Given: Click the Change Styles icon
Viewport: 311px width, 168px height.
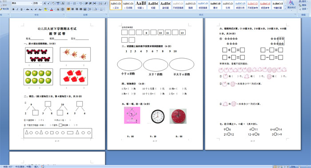Looking at the screenshot, I should tap(291, 5).
